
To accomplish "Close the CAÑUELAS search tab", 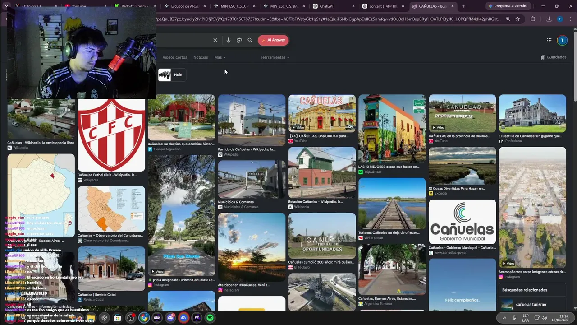I will point(452,6).
